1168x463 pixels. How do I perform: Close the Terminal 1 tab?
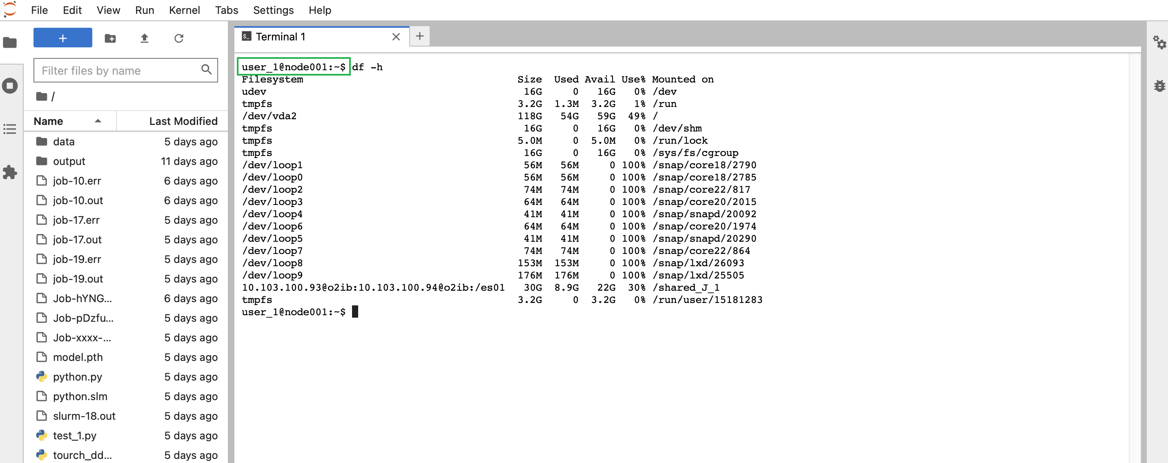[x=396, y=37]
